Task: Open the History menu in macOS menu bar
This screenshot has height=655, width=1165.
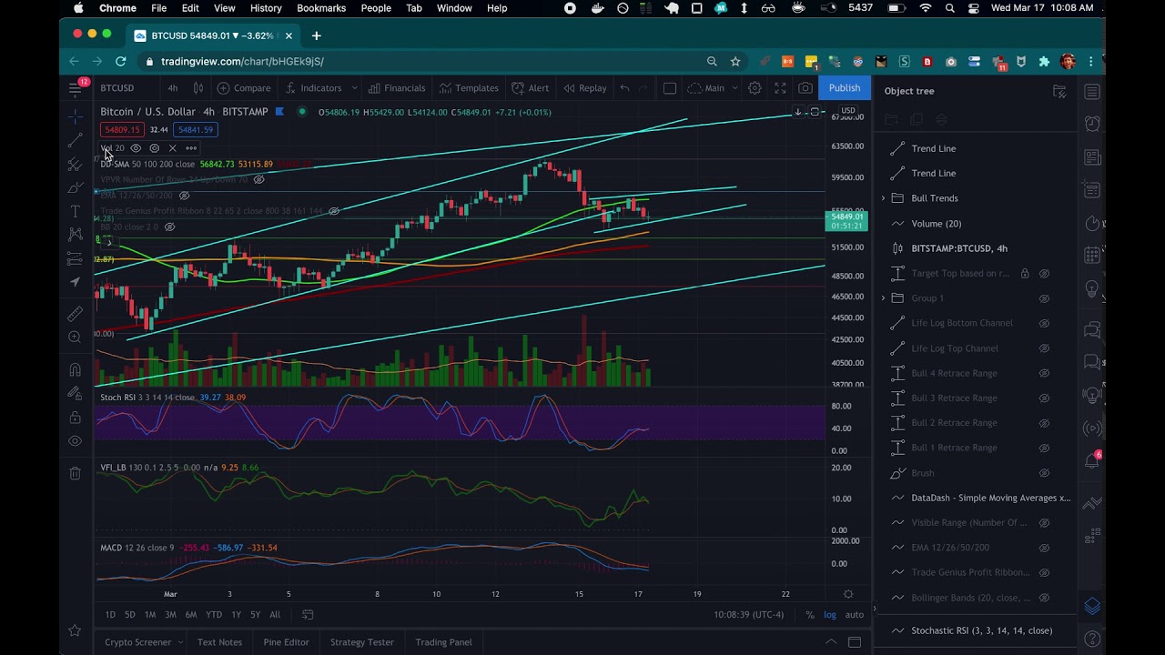Action: pyautogui.click(x=266, y=8)
